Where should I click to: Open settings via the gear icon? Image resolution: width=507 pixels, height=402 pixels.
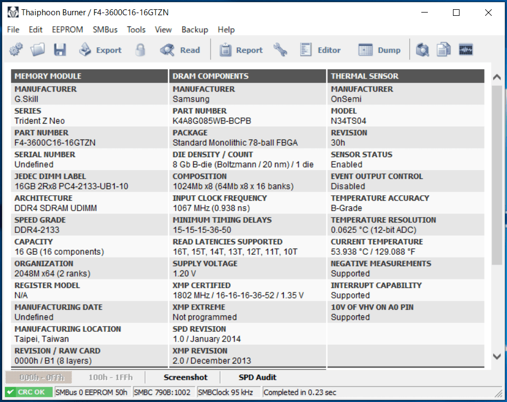tap(16, 50)
